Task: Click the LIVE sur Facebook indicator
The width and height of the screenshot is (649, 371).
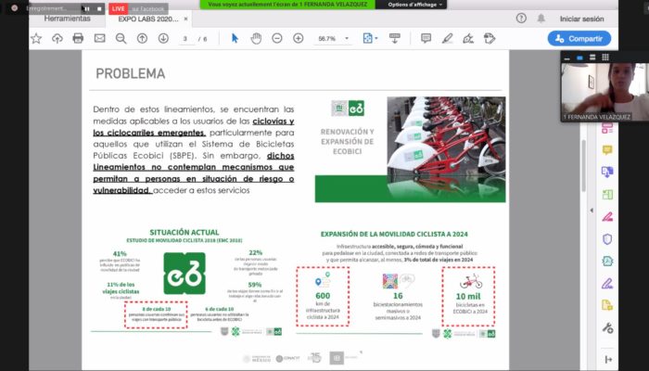Action: tap(138, 8)
